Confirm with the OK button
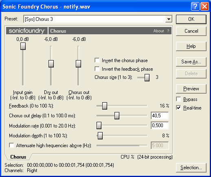211x177 pixels. click(x=191, y=19)
